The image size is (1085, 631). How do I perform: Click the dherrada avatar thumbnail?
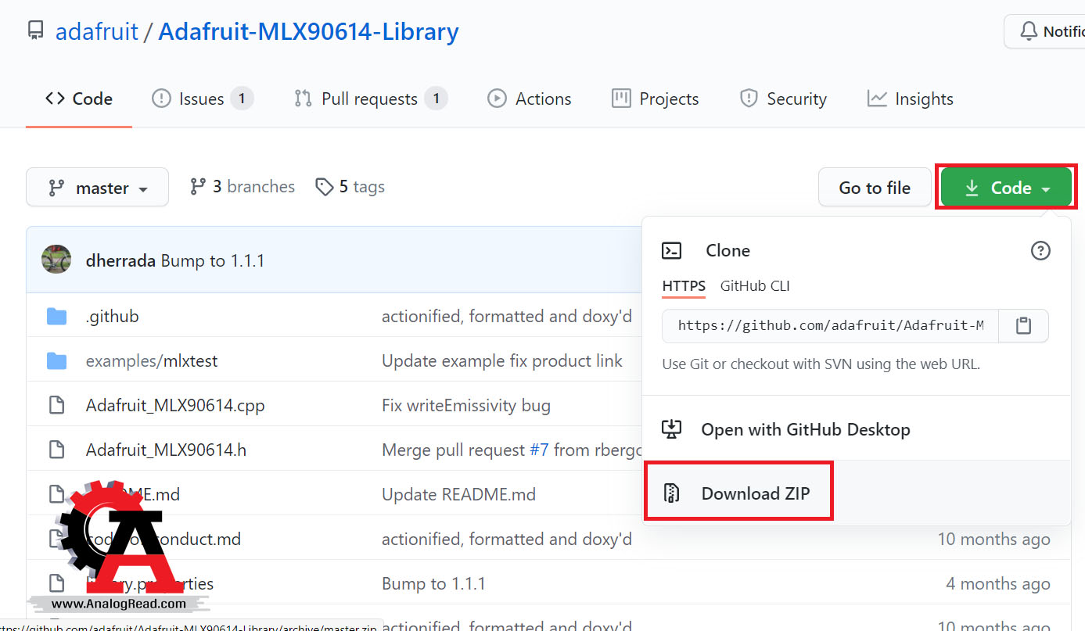[x=56, y=260]
